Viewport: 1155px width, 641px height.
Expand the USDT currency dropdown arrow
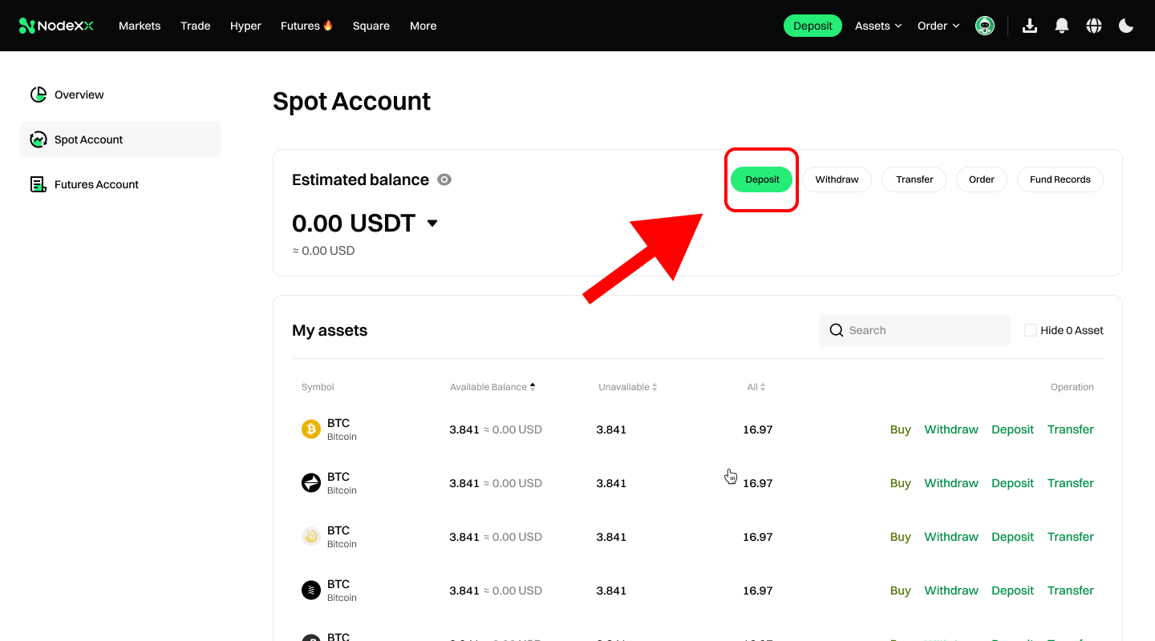point(432,223)
